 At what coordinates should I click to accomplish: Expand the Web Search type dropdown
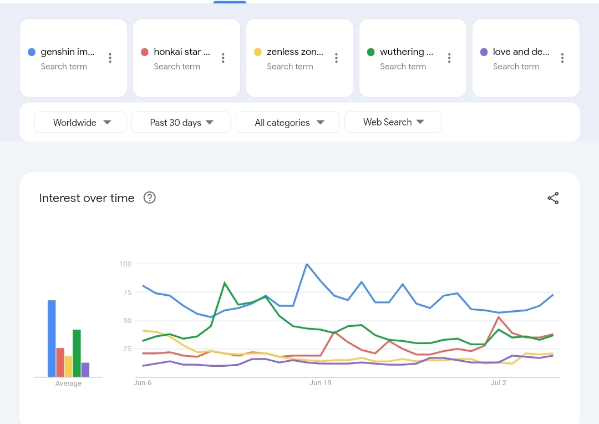tap(393, 122)
